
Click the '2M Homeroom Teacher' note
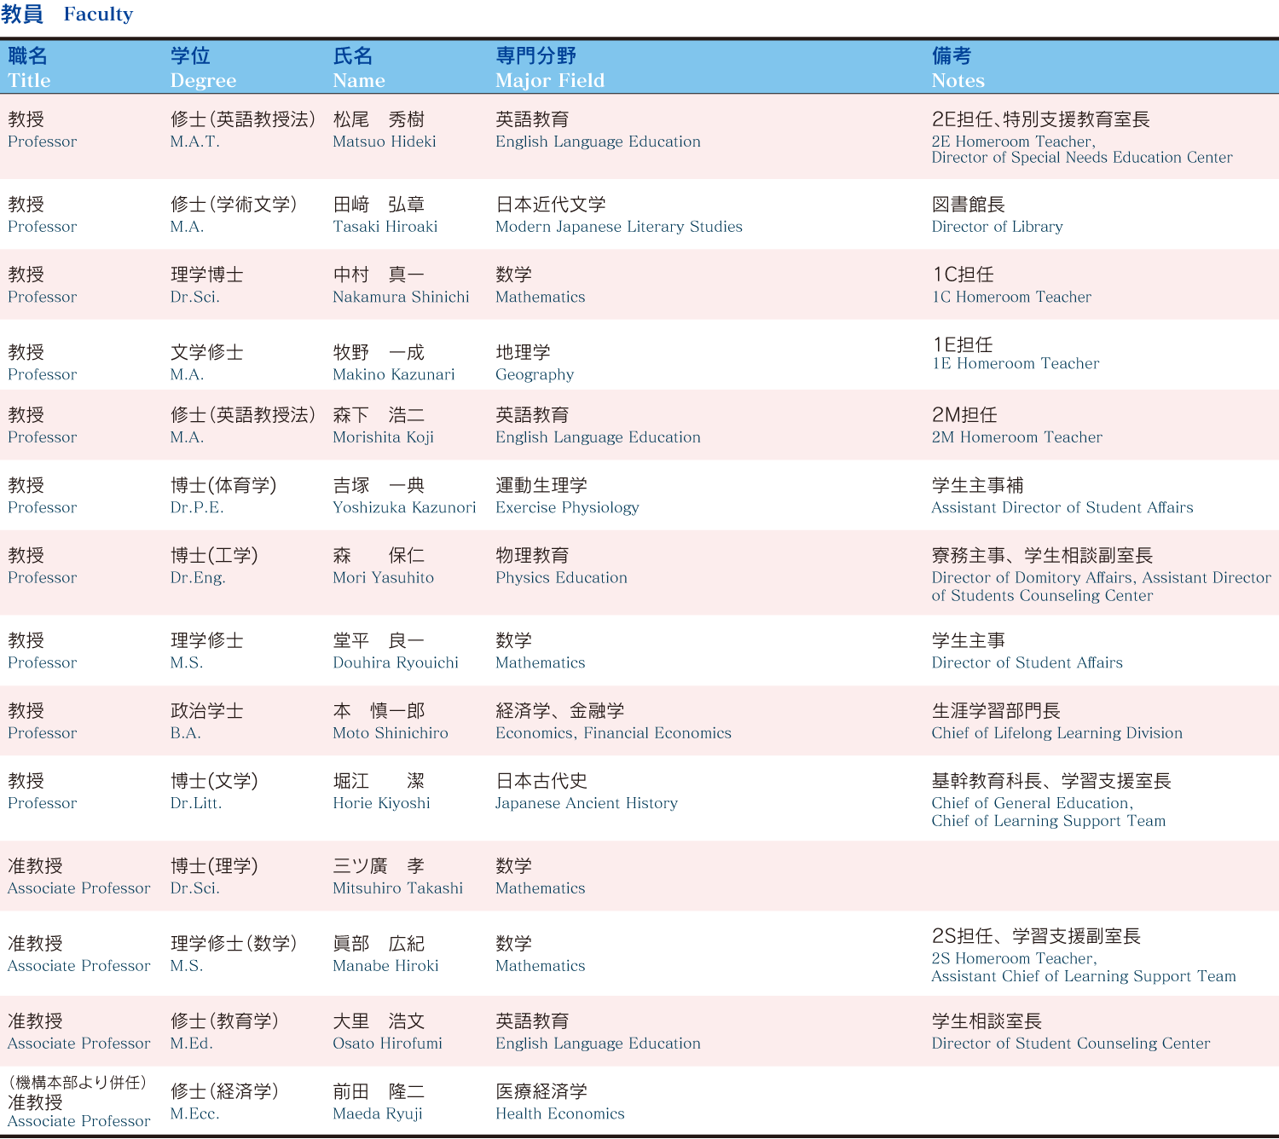(1017, 437)
